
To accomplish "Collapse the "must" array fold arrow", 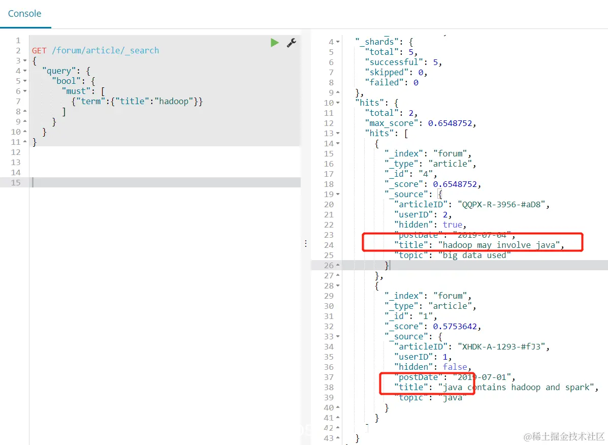I will [x=25, y=91].
